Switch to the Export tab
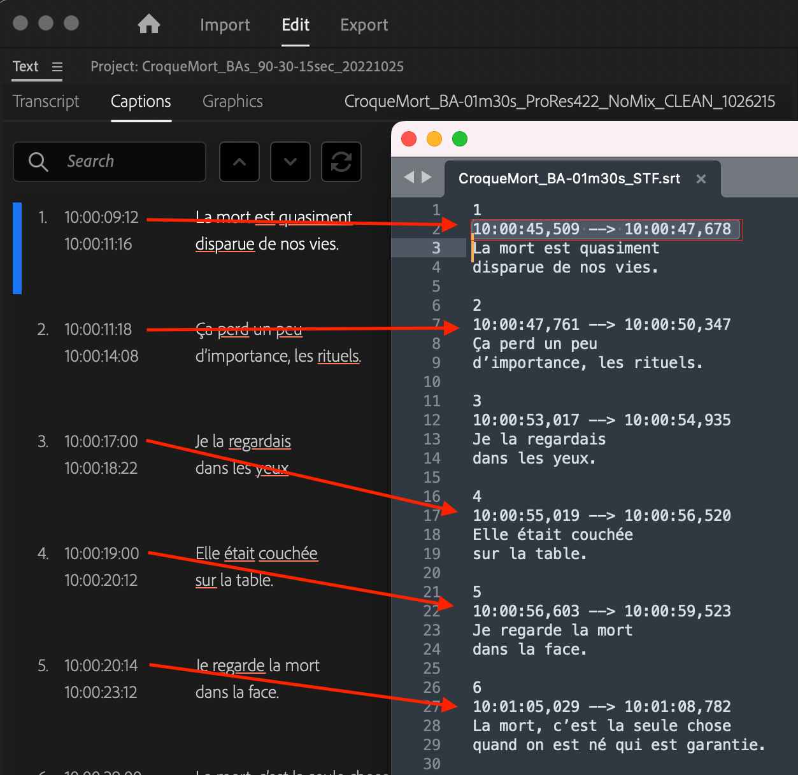The width and height of the screenshot is (798, 775). (x=364, y=25)
